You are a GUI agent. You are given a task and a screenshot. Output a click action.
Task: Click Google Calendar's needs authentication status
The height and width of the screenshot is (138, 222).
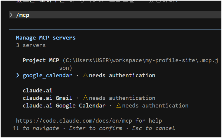click(155, 106)
